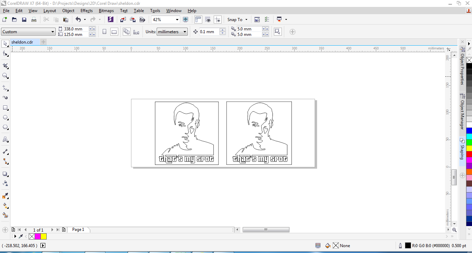Image resolution: width=472 pixels, height=253 pixels.
Task: Click the horizontal scrollbar thumb
Action: pos(266,229)
